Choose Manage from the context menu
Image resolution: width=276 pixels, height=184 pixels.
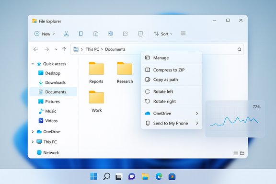[x=172, y=58]
